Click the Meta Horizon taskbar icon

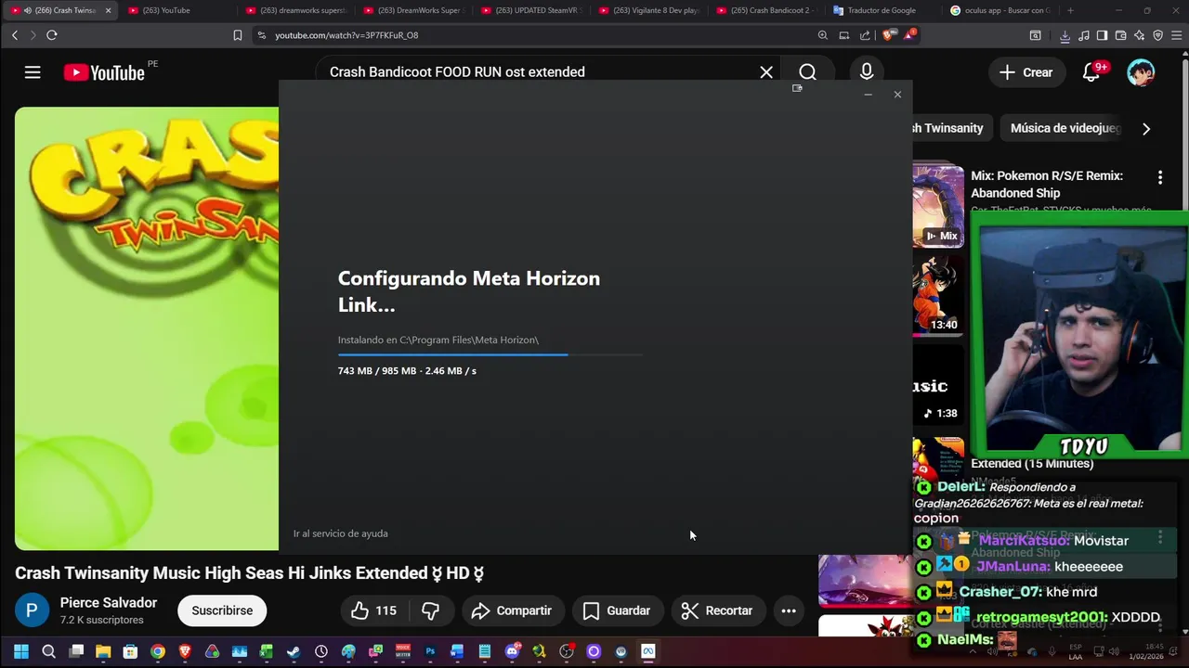(647, 651)
